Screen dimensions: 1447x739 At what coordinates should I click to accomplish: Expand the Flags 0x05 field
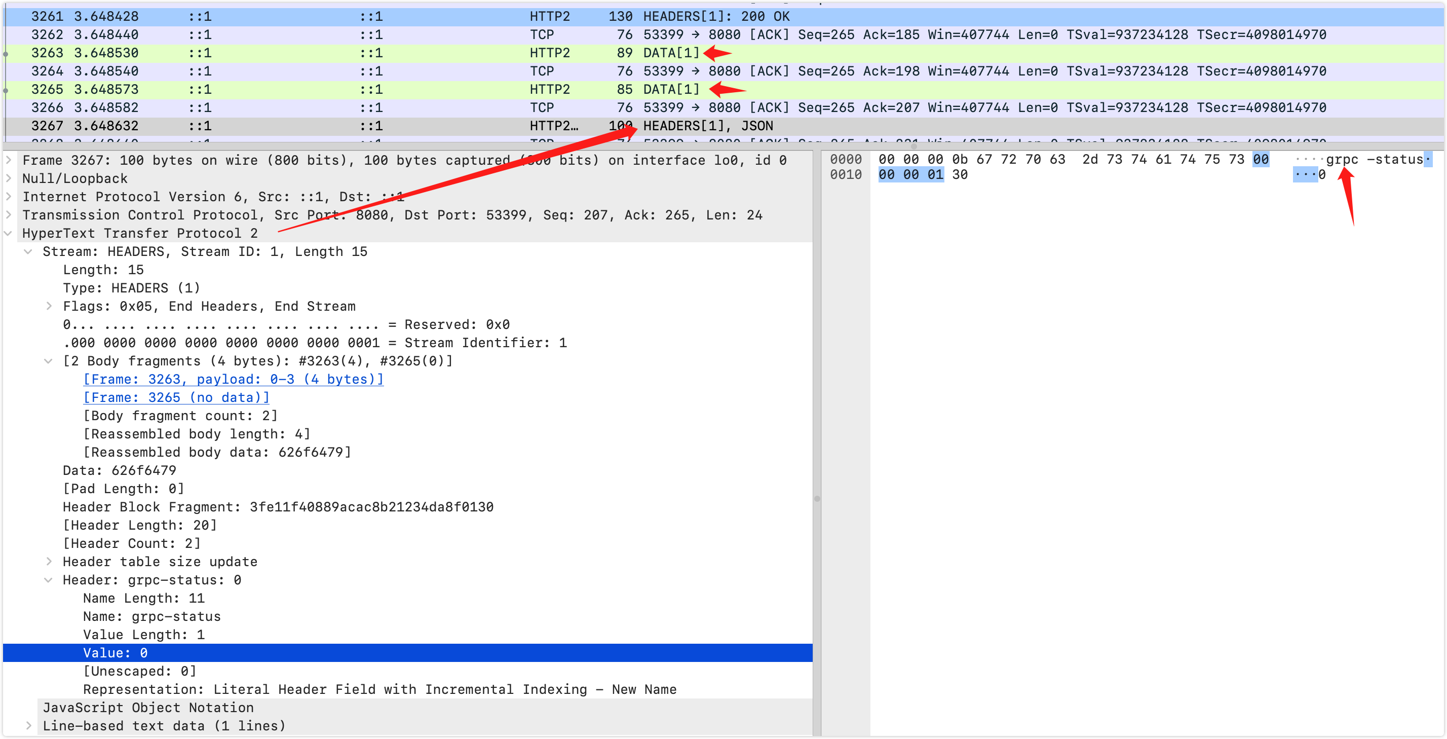pos(49,306)
